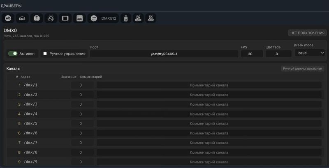Select the remote control driver icon
This screenshot has height=168, width=329.
pyautogui.click(x=126, y=18)
